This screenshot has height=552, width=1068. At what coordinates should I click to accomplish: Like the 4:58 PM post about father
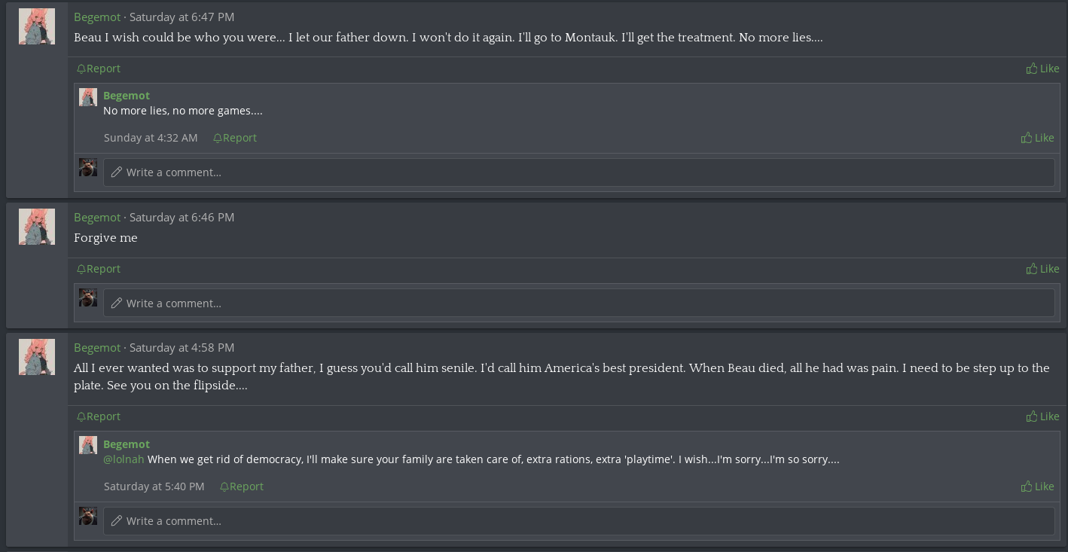pos(1042,416)
